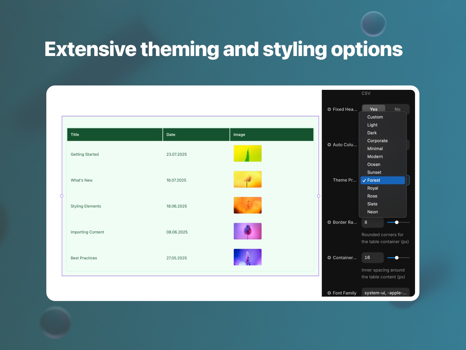Click the plus icon next to Font Family
The height and width of the screenshot is (350, 466).
pyautogui.click(x=329, y=293)
